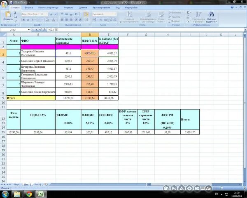247x198 pixels.
Task: Increase font size with grow font icon
Action: tap(51, 14)
